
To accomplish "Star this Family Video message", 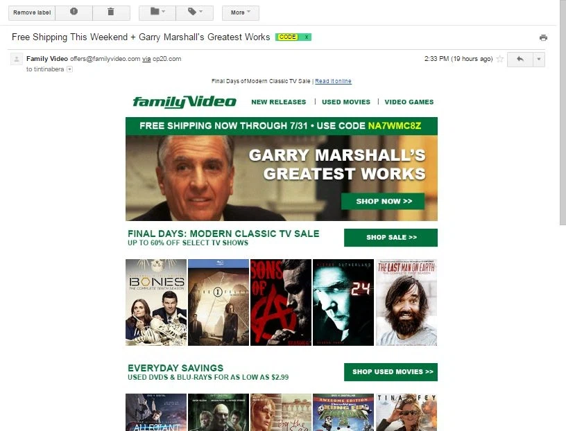I will 500,59.
